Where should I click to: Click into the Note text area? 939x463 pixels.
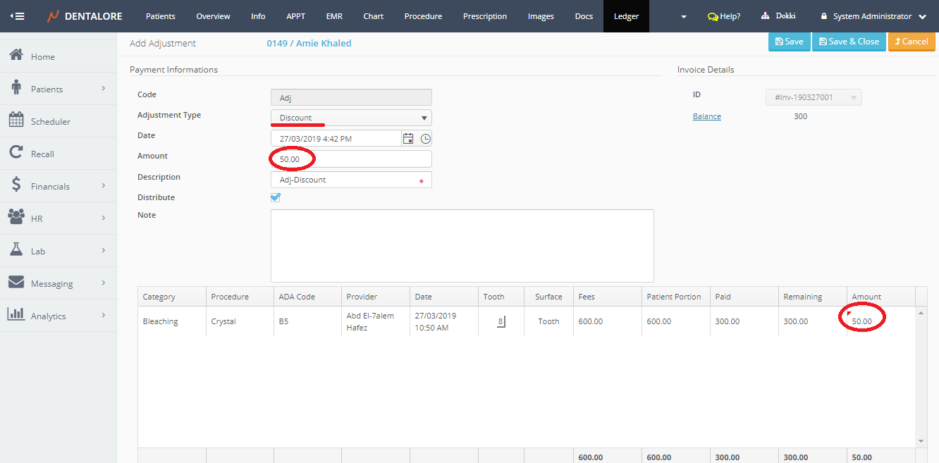pyautogui.click(x=462, y=245)
